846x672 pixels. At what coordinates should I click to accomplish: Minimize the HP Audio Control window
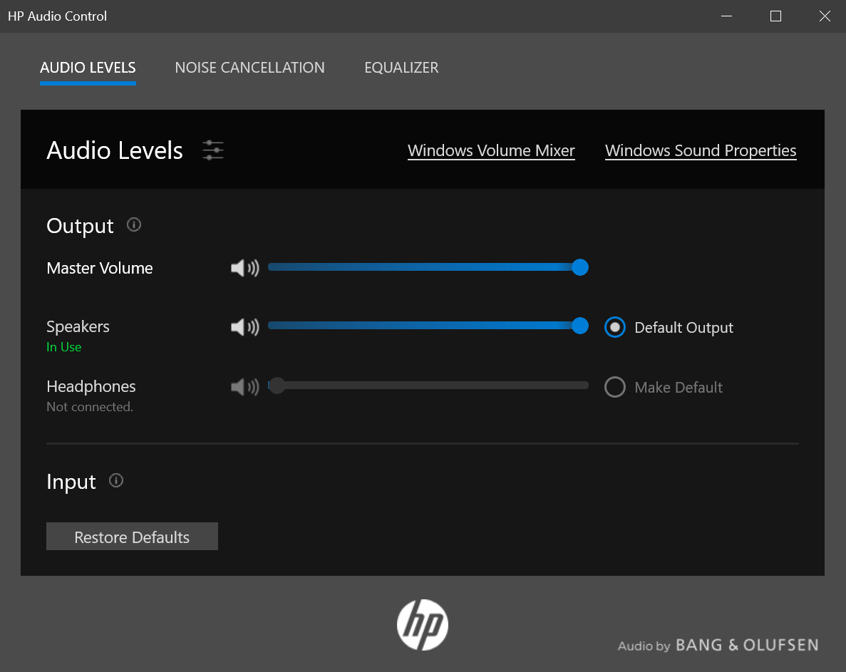(726, 16)
